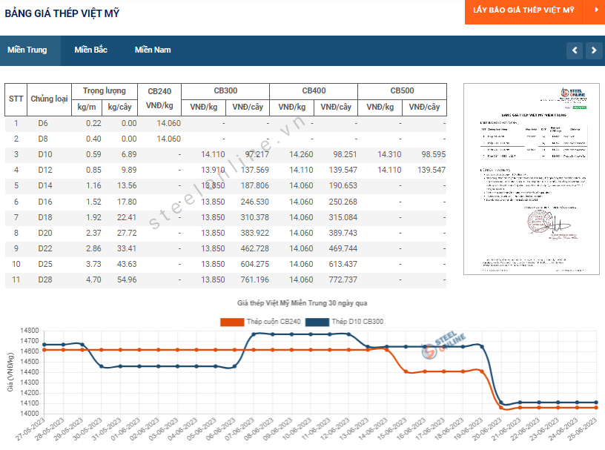605x450 pixels.
Task: Toggle the blue Thép D10 CB300 legend swatch
Action: click(317, 322)
